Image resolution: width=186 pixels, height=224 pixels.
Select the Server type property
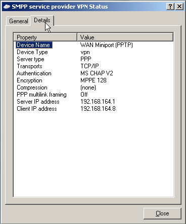30,59
